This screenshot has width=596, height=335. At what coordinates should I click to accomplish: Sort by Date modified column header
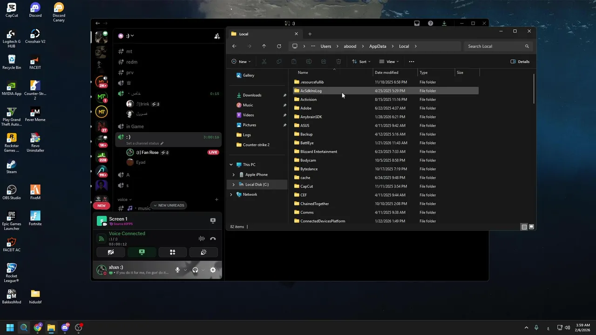pos(395,73)
